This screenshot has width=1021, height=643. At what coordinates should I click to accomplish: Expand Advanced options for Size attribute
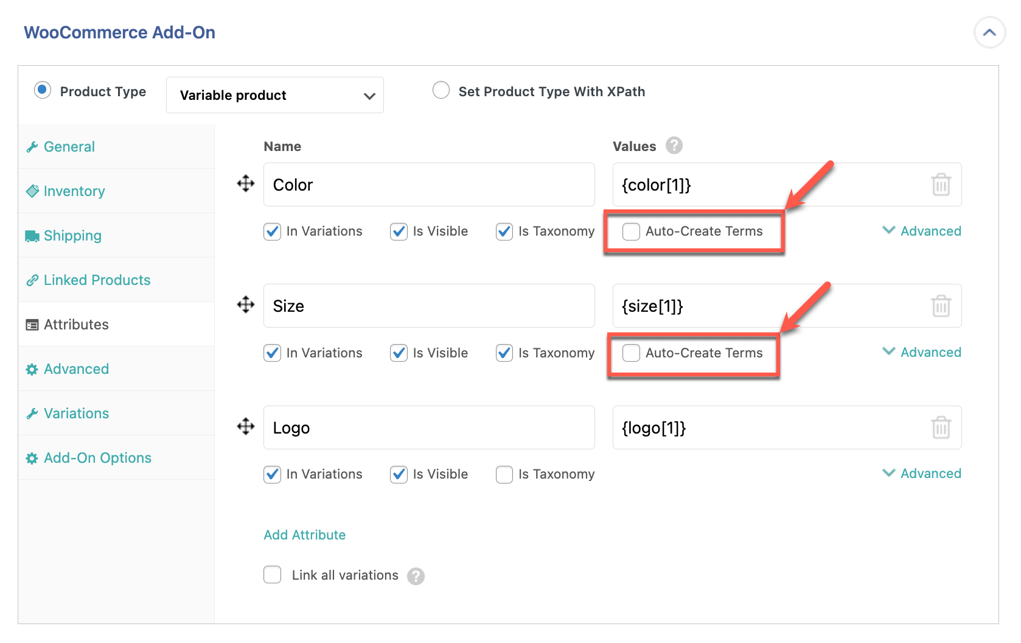click(x=922, y=352)
